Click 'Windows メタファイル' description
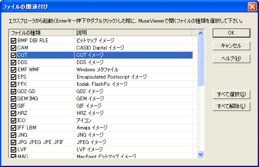The image size is (259, 167). pos(98,70)
